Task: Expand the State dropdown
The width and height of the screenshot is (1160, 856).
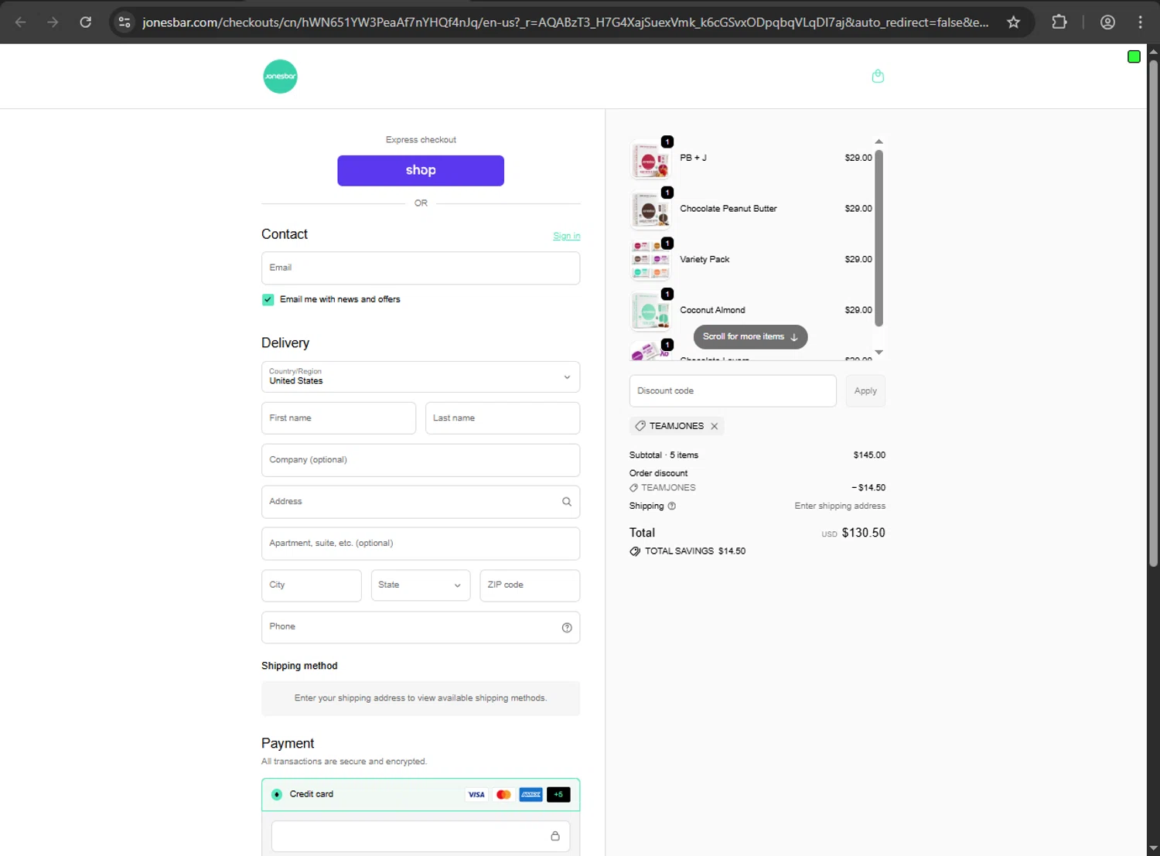Action: 420,585
